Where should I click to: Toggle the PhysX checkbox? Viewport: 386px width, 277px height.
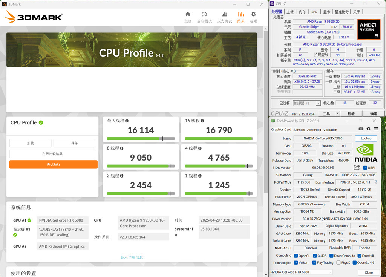tap(339, 263)
